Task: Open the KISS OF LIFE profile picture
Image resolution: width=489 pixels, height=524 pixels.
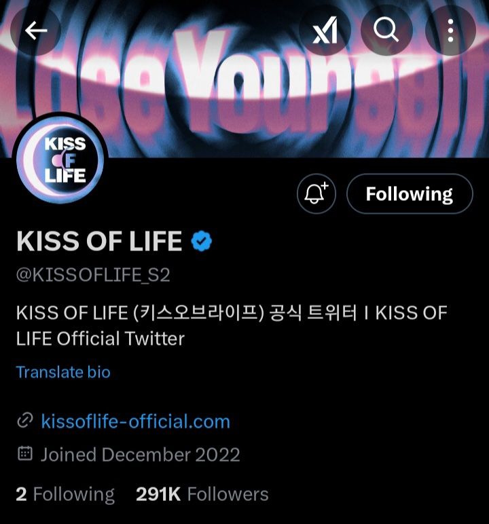Action: (x=60, y=160)
